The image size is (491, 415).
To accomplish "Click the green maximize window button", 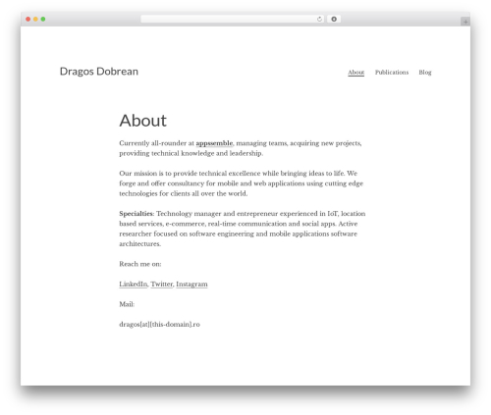I will click(x=43, y=19).
